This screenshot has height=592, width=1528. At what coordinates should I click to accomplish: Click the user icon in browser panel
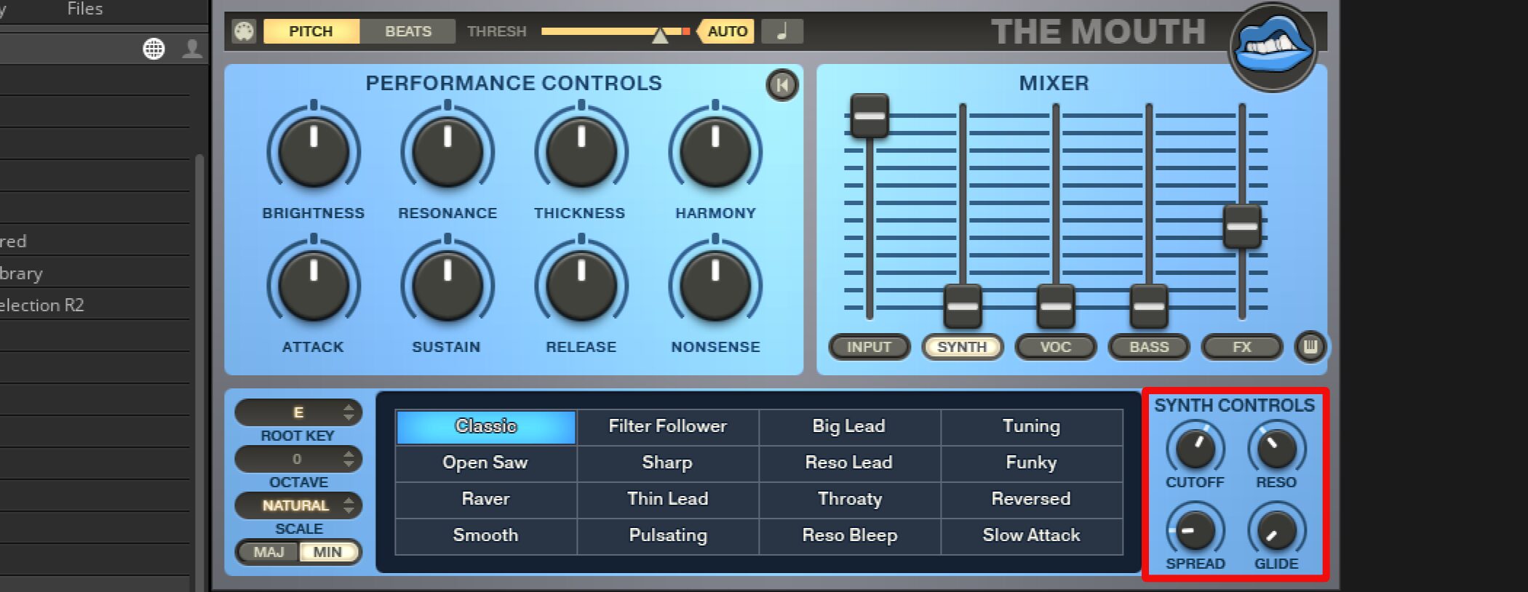tap(192, 49)
